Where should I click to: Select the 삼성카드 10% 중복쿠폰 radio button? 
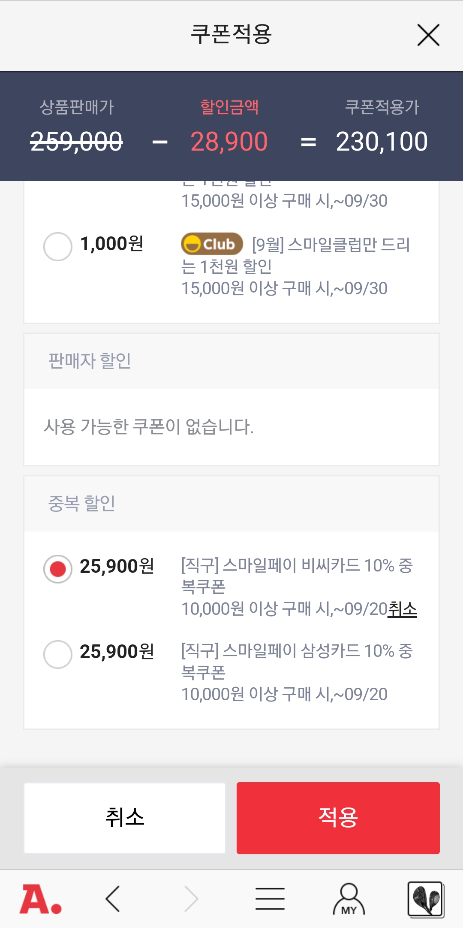[58, 654]
